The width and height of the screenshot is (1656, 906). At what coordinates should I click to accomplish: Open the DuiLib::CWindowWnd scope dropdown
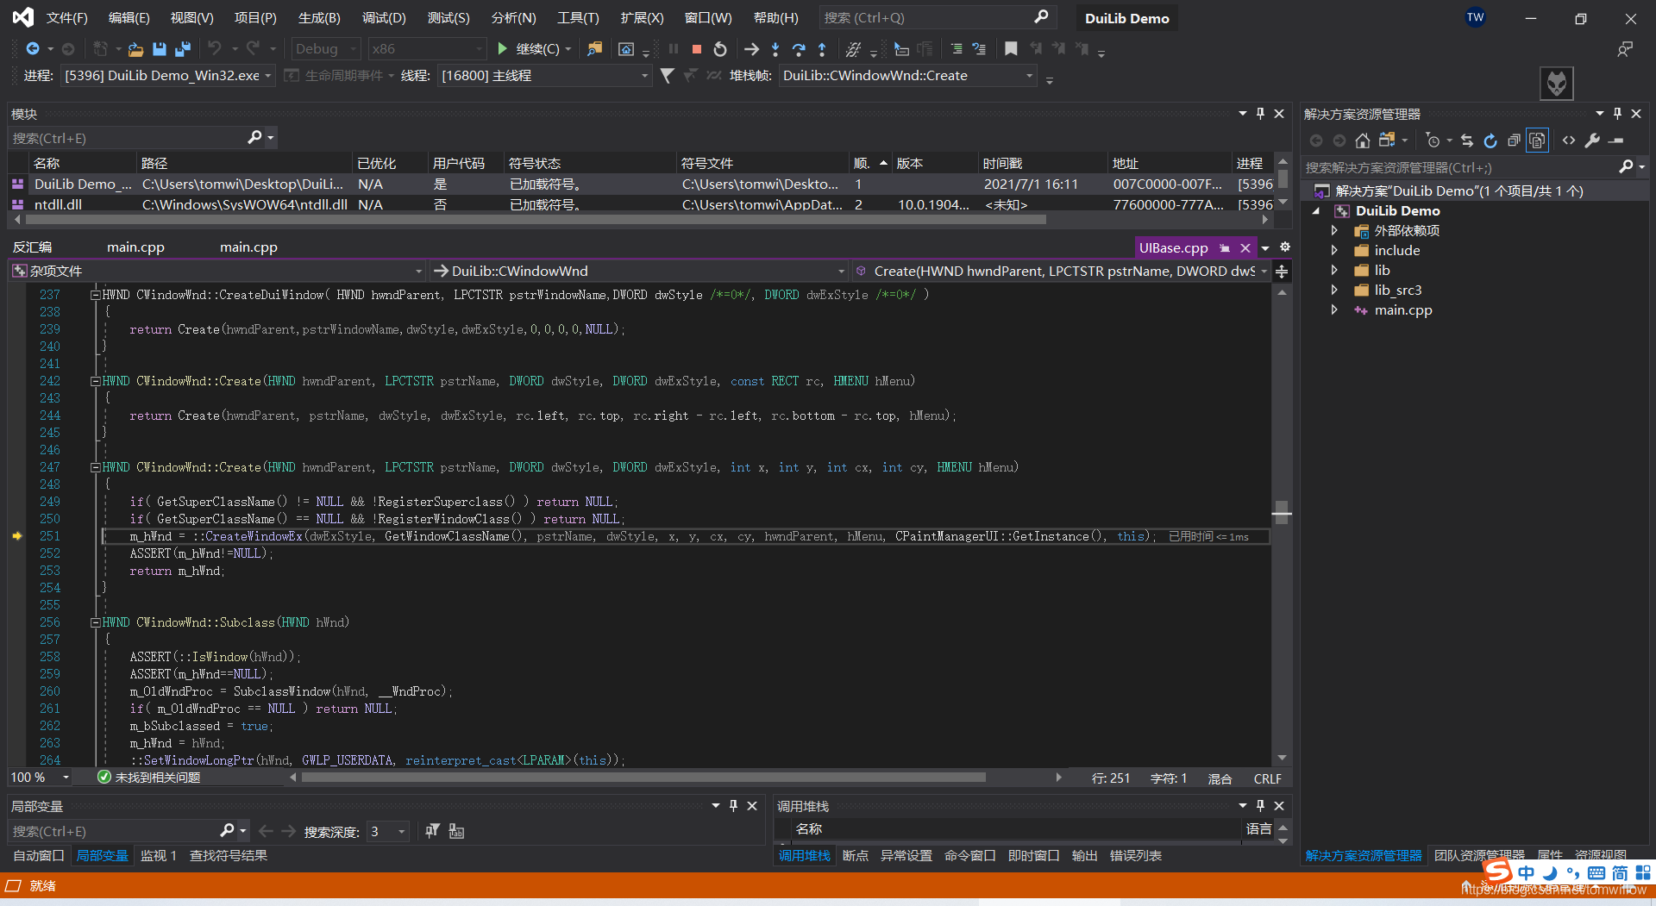(x=639, y=272)
